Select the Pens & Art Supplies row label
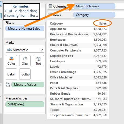 (x=64, y=88)
